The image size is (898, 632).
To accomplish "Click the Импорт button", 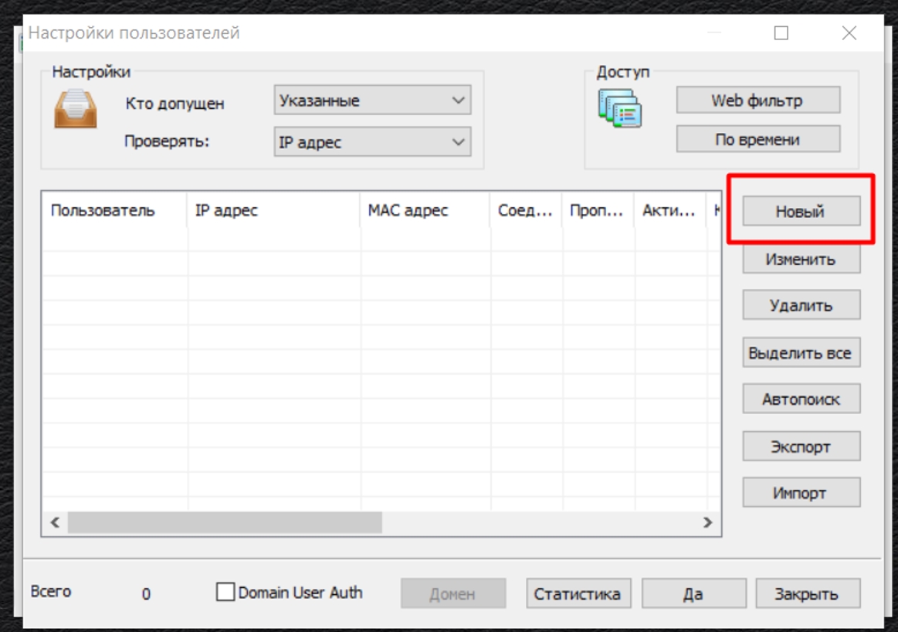I will [801, 492].
